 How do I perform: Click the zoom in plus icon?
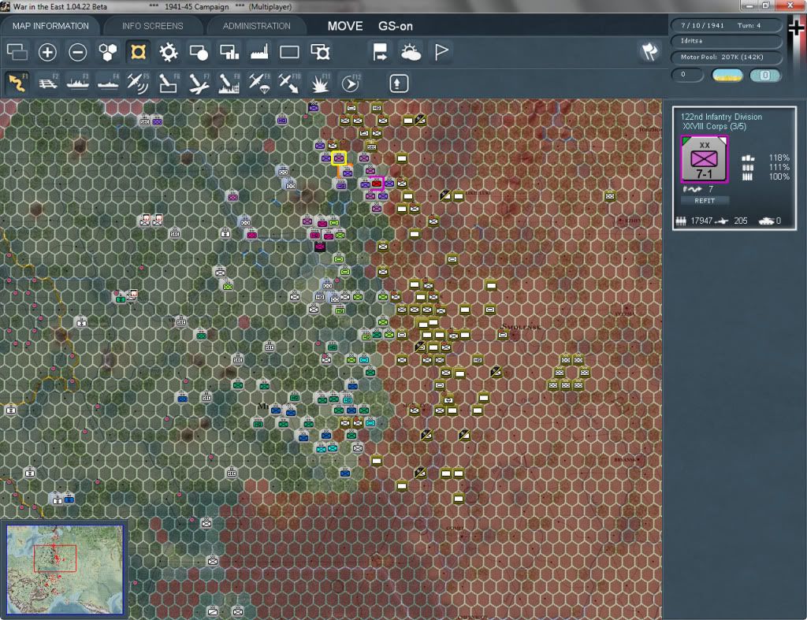[x=47, y=52]
